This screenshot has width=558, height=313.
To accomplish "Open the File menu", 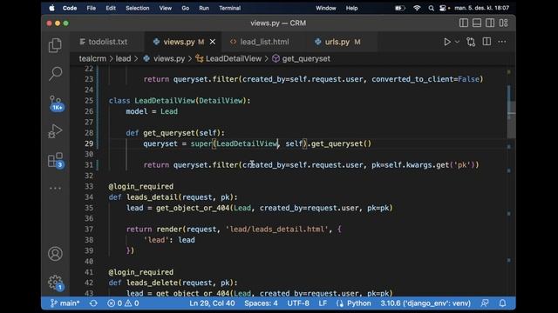I will coord(91,8).
